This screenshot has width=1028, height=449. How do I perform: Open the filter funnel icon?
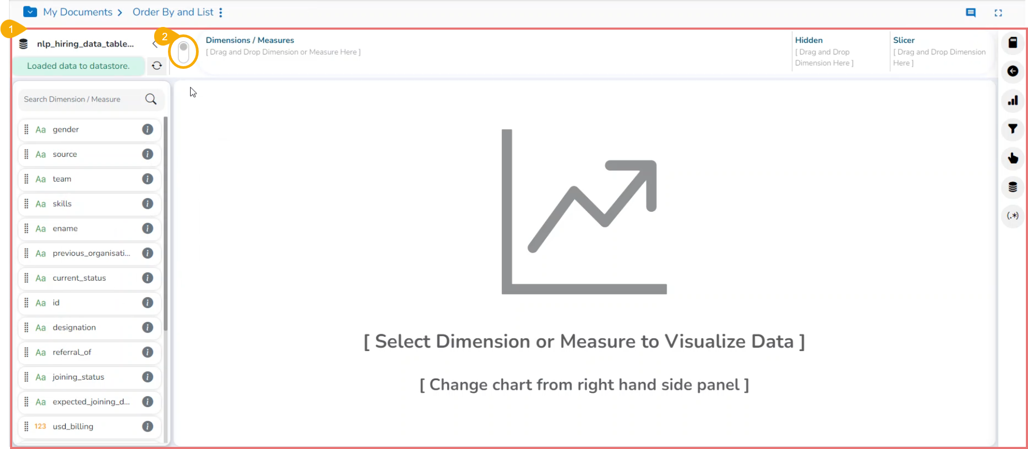point(1013,129)
